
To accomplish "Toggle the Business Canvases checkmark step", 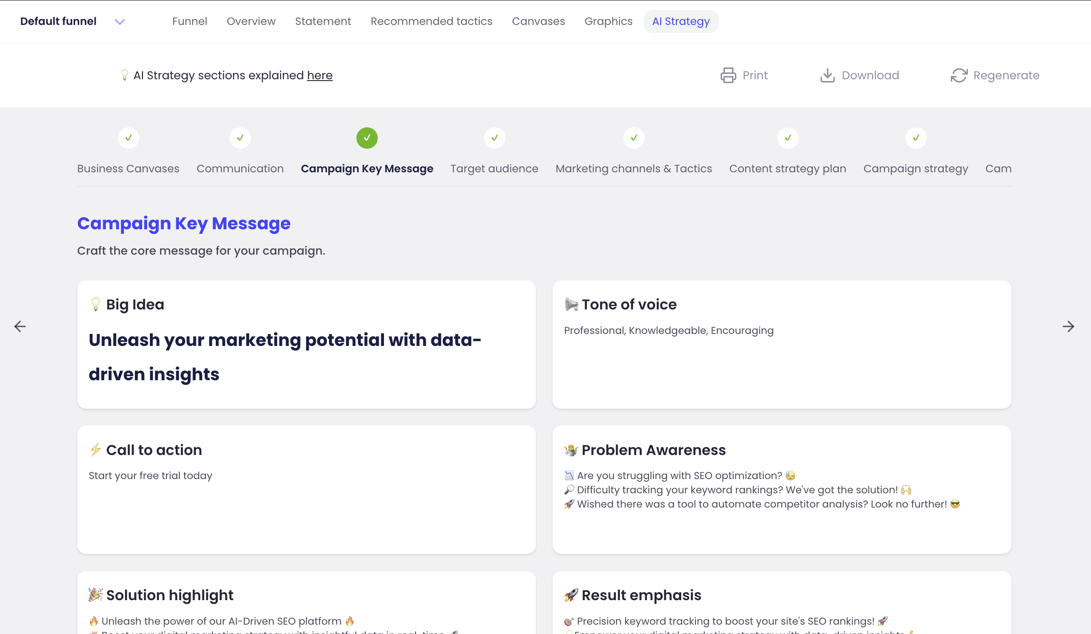I will pyautogui.click(x=128, y=138).
